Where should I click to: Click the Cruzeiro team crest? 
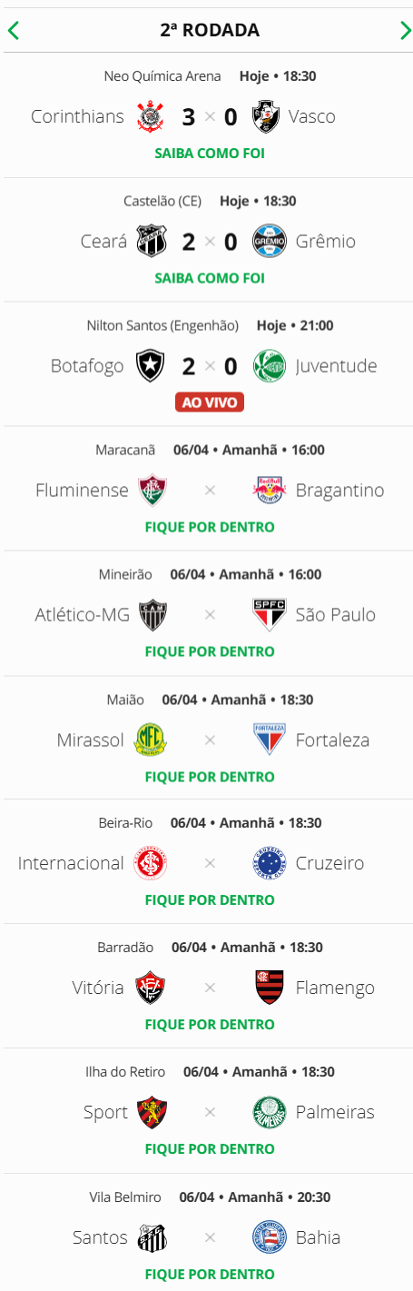pos(269,863)
